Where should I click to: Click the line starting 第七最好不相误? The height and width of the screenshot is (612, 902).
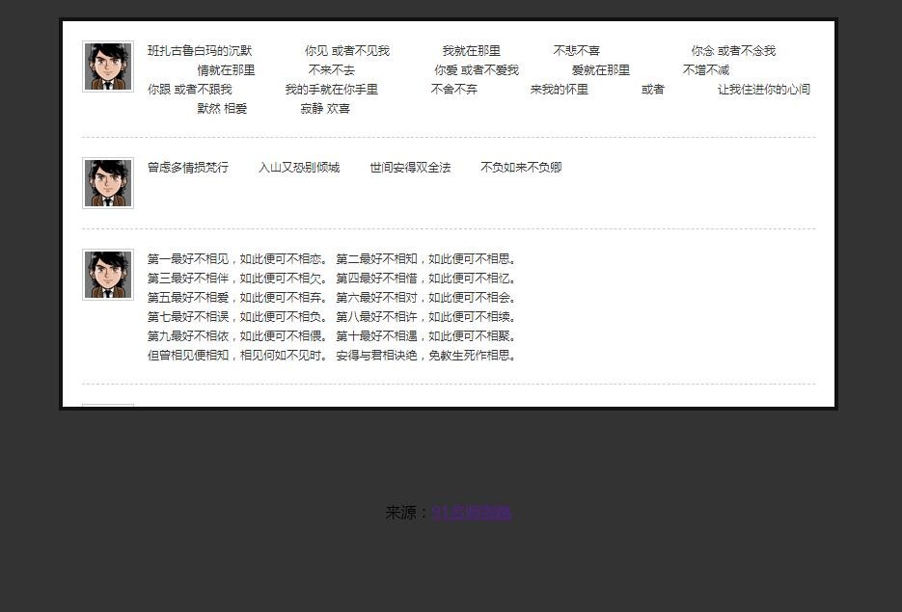click(x=333, y=317)
